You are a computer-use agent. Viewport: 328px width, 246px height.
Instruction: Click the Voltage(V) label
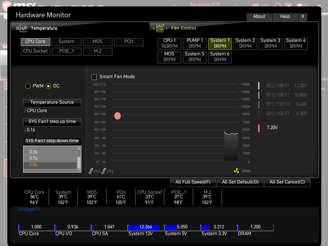pyautogui.click(x=29, y=209)
